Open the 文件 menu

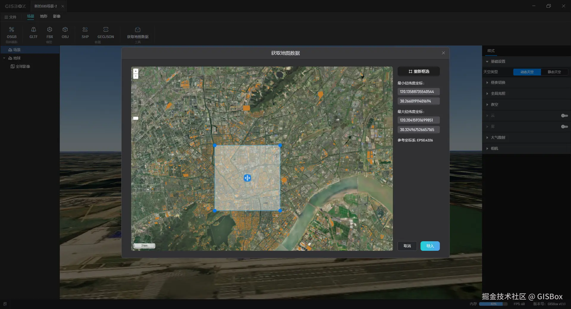(10, 17)
